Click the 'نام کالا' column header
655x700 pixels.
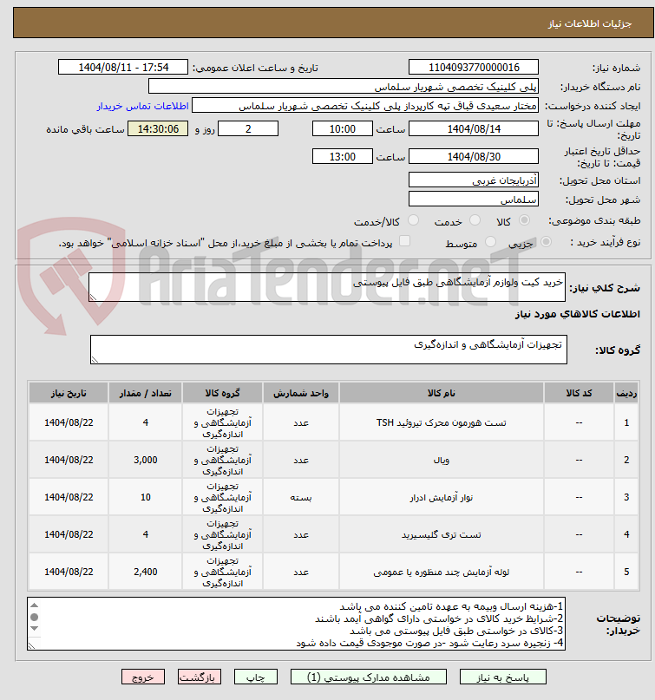[441, 393]
